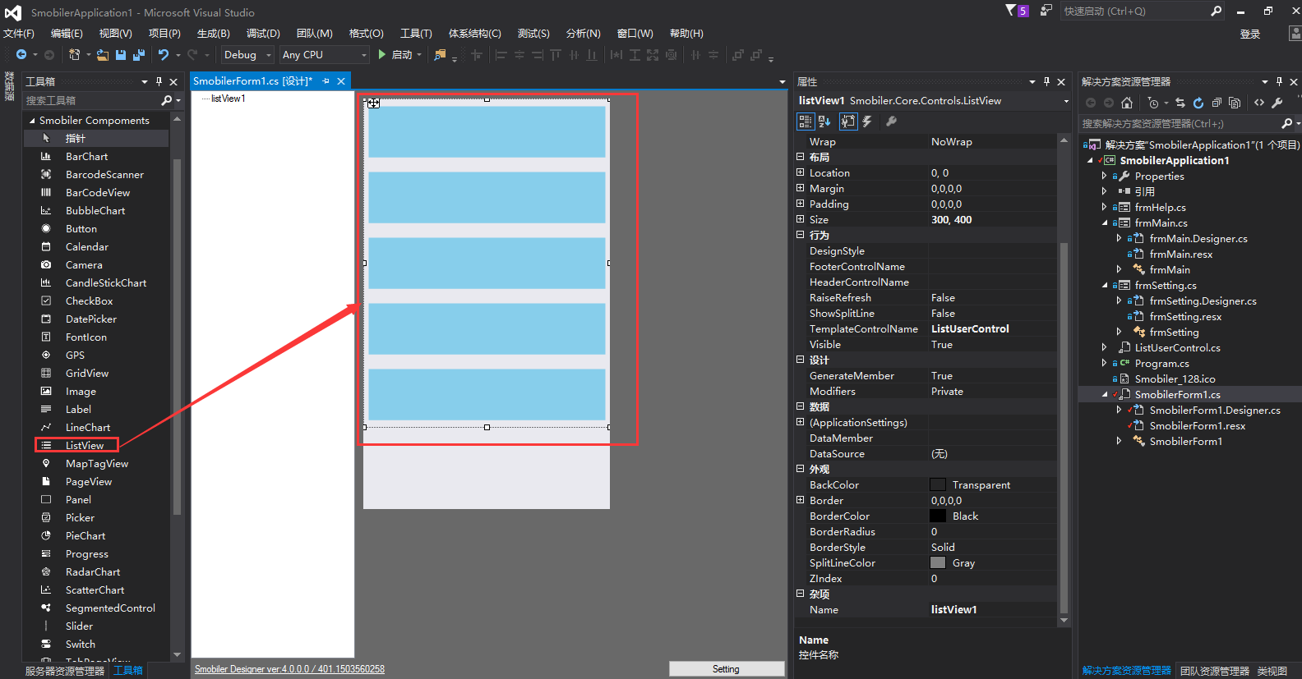Toggle Show All Files in Solution Explorer
This screenshot has height=679, width=1302.
[1235, 103]
